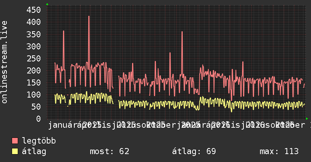Click the 350 y-axis tick label
Screen dimensions: 311x162
pyautogui.click(x=34, y=34)
